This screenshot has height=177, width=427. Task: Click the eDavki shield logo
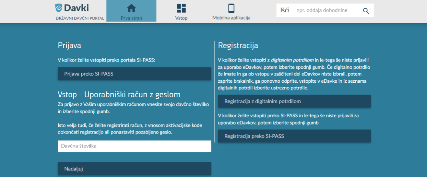(x=59, y=8)
